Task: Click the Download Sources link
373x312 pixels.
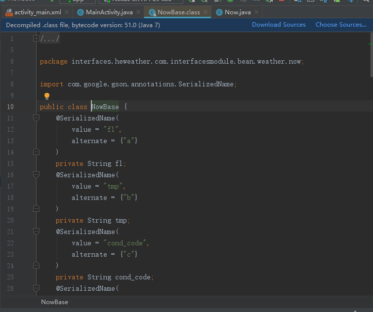Action: pos(279,25)
